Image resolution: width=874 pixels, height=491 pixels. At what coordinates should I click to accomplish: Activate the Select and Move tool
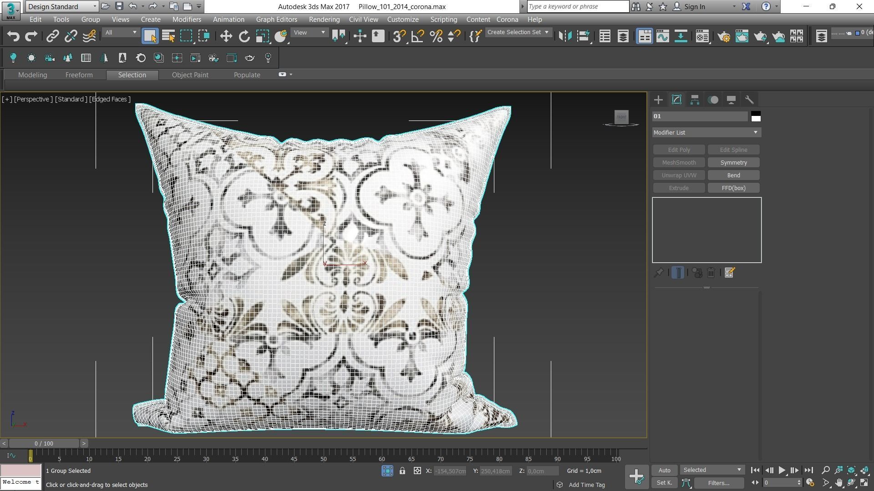click(x=226, y=36)
